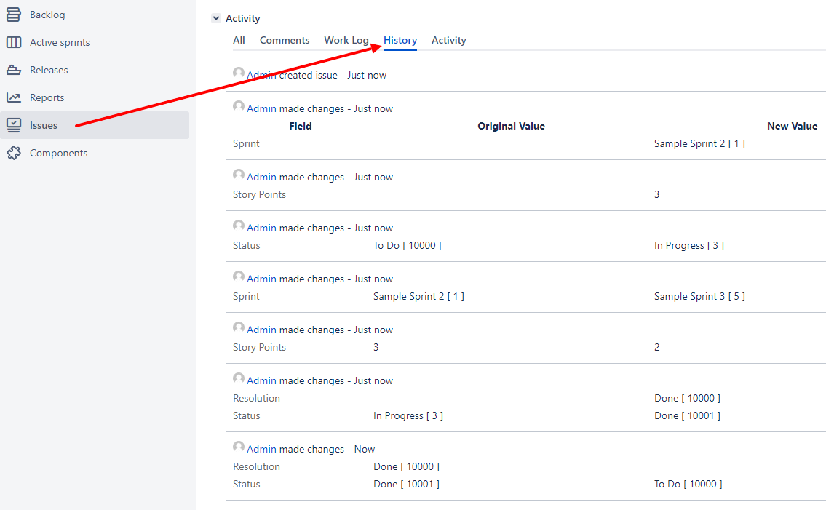Go to Reports in the sidebar

47,97
